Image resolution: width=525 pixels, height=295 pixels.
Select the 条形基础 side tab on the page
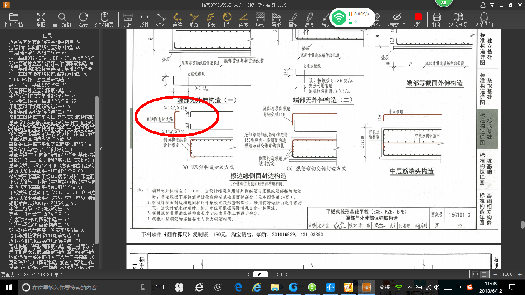coord(487,89)
